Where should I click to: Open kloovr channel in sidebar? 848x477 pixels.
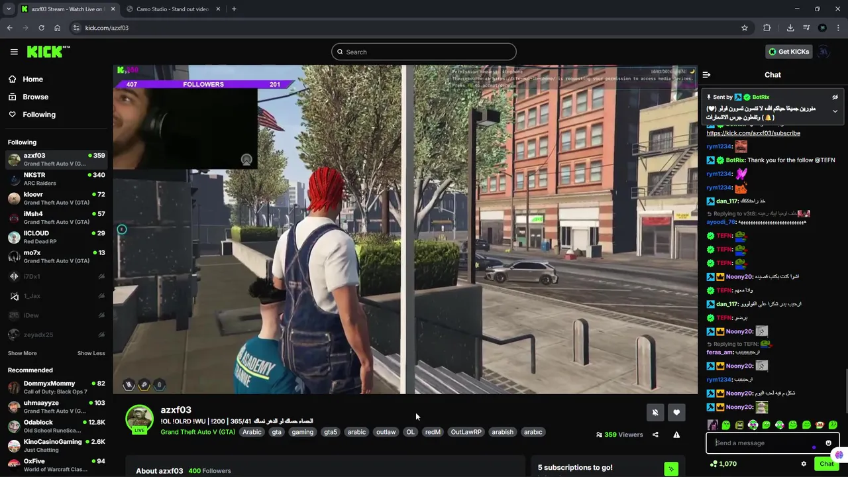click(56, 198)
